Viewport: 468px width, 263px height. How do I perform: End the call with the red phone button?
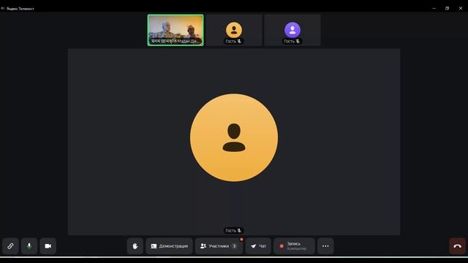457,246
